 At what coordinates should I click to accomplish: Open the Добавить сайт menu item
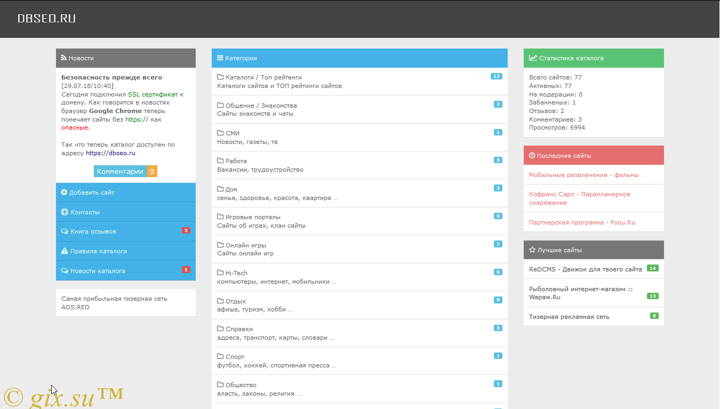126,193
